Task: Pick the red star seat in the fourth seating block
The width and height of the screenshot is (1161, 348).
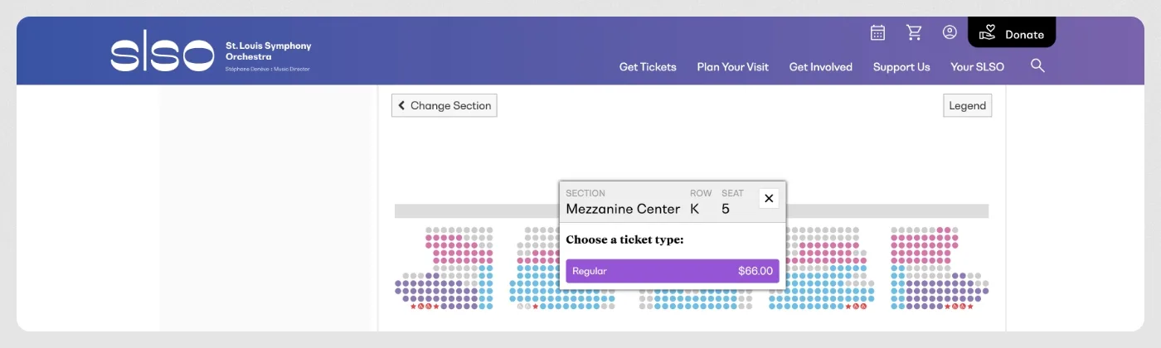Action: click(x=848, y=307)
